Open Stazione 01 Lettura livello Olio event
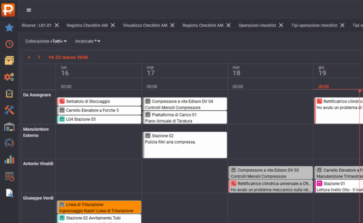 click(x=339, y=186)
